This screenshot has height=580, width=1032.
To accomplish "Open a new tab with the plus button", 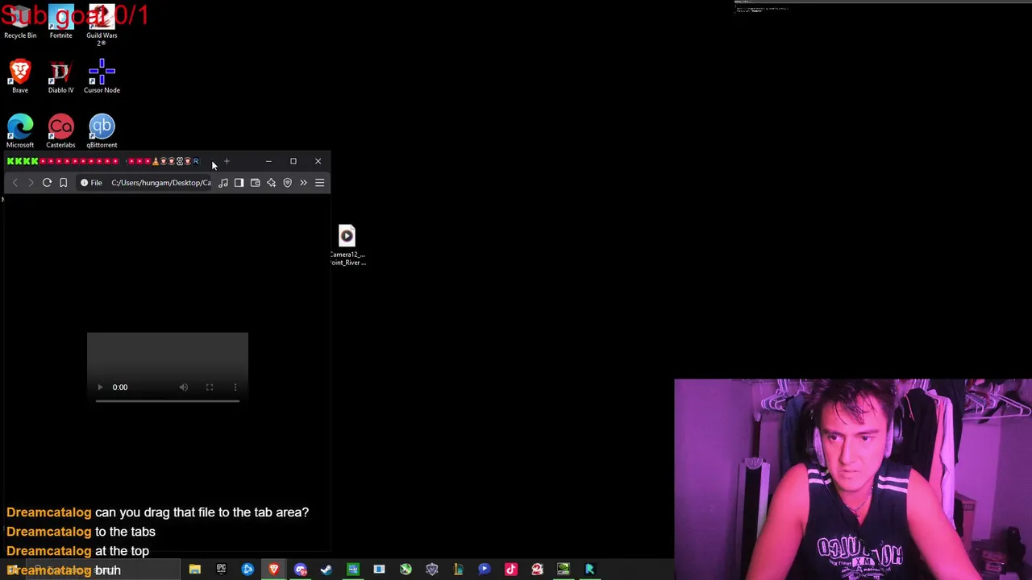I will [227, 161].
